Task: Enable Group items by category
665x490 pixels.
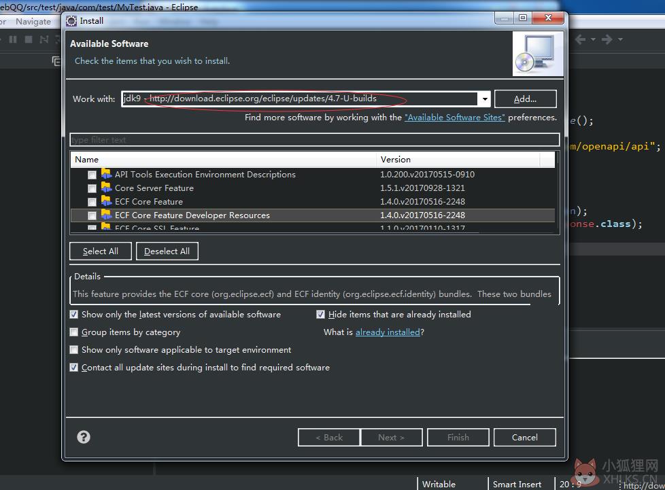Action: 74,332
